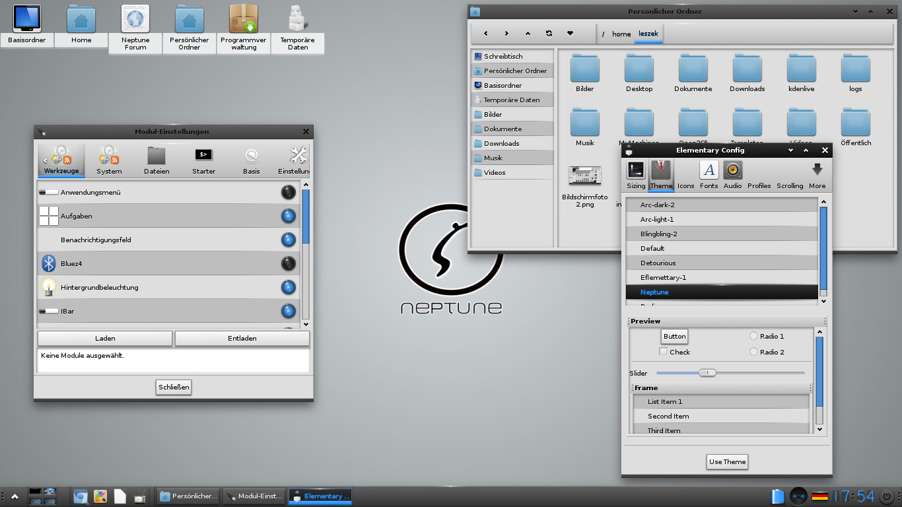Open the Öffentlich folder icon
This screenshot has width=902, height=507.
click(856, 122)
